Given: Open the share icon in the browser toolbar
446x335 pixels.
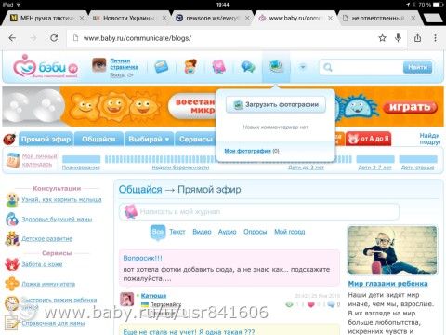Looking at the screenshot, I should [417, 38].
